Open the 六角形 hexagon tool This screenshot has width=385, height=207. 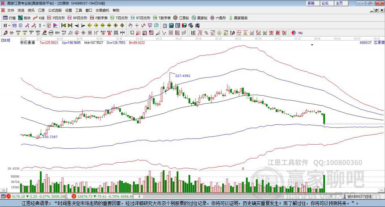[x=218, y=18]
